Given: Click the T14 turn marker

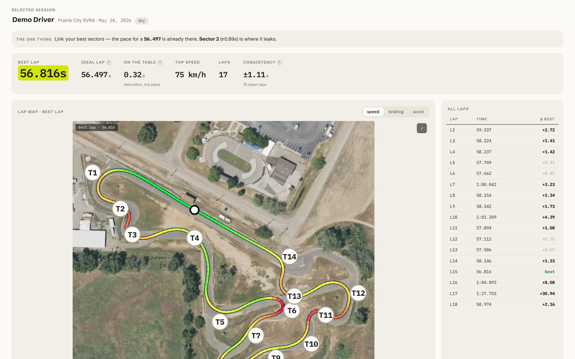Looking at the screenshot, I should point(290,257).
